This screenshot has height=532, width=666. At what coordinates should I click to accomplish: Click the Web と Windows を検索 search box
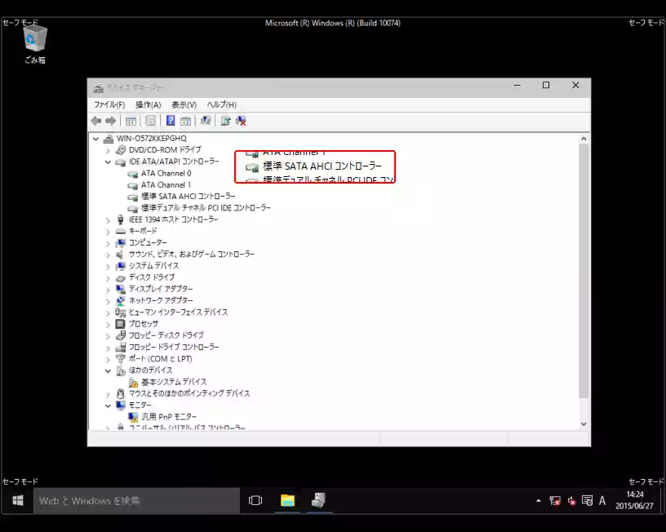pyautogui.click(x=137, y=500)
